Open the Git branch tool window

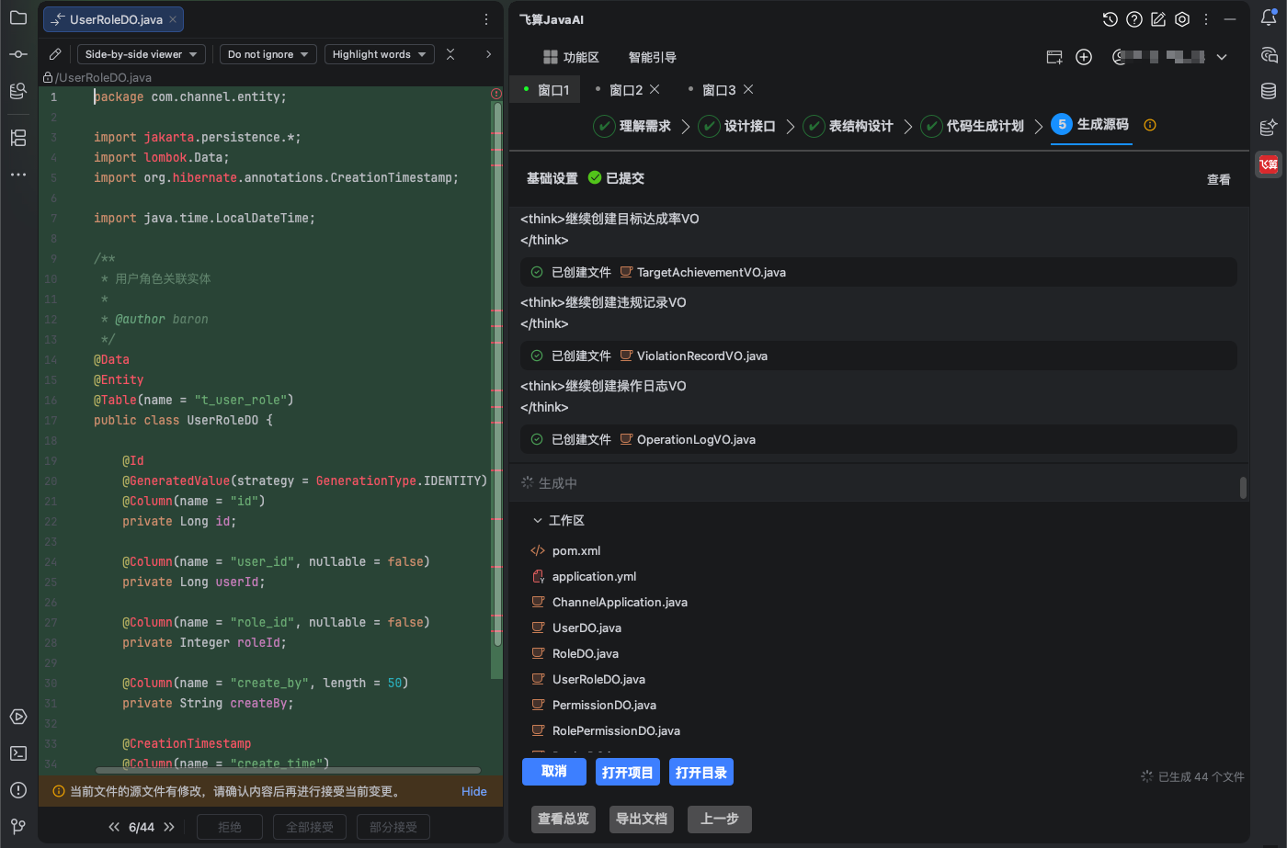pos(18,826)
